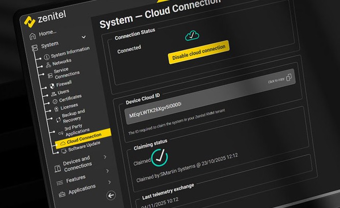The height and width of the screenshot is (208, 340).
Task: Click the Licenses badge icon
Action: pos(57,109)
